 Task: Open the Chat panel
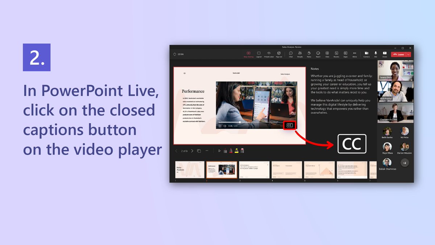coord(291,54)
